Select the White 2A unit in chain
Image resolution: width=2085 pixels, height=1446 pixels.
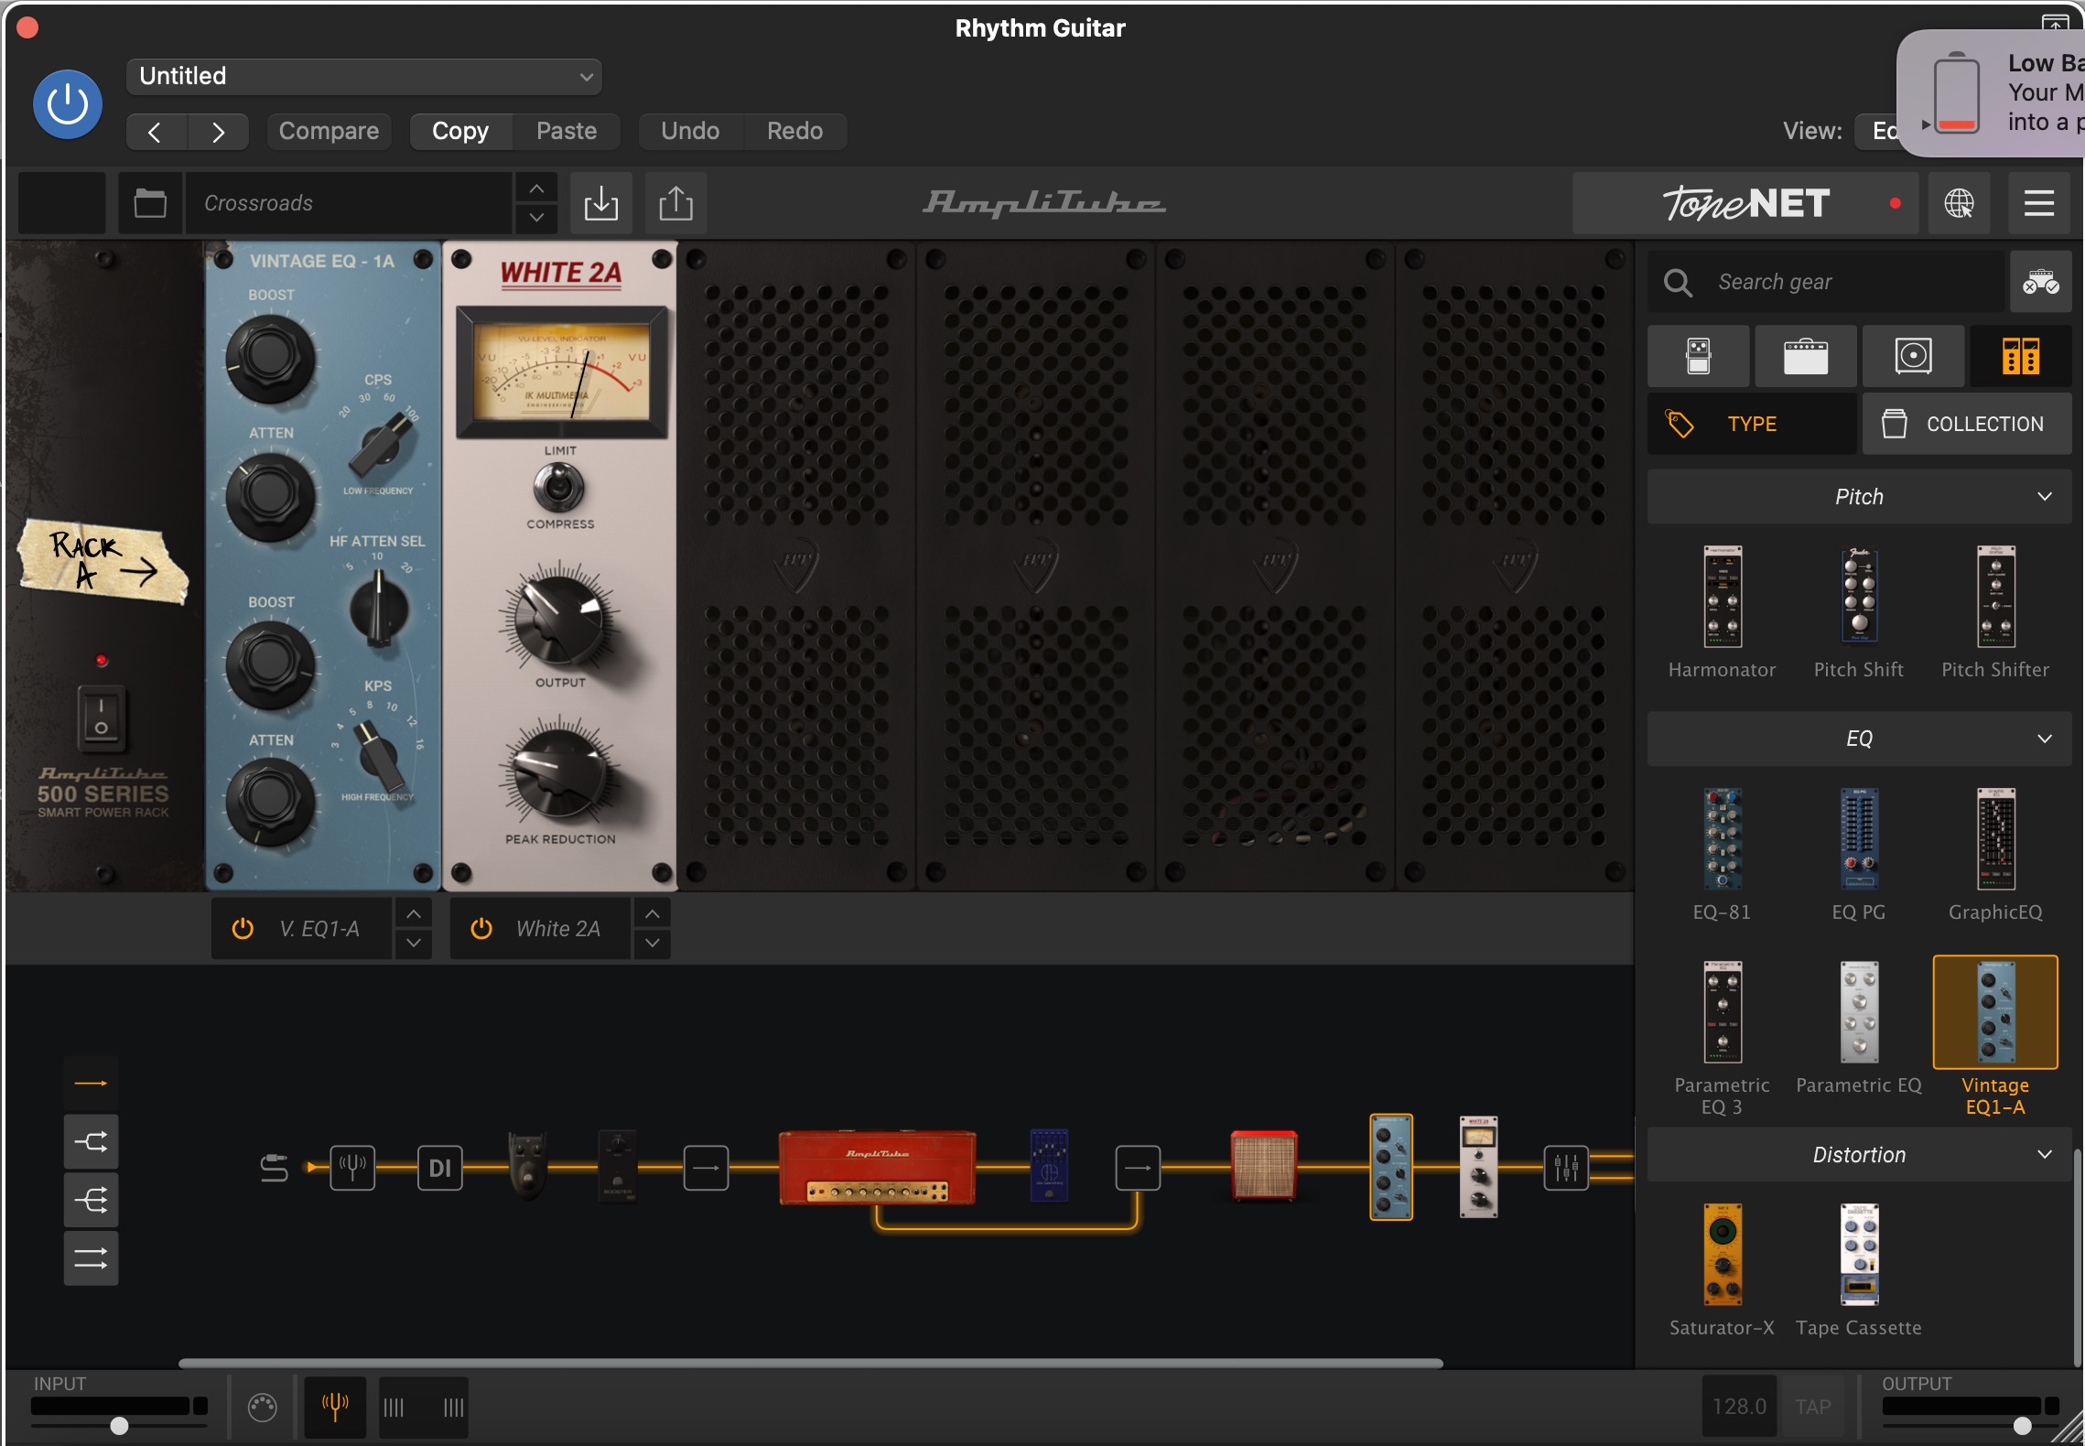[x=1478, y=1167]
